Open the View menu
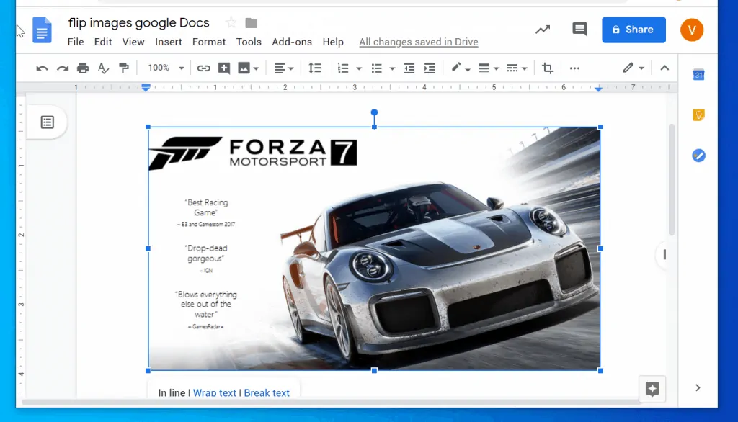The width and height of the screenshot is (738, 422). [133, 42]
